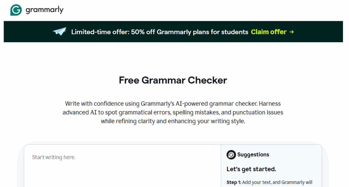Select the Suggestions panel title

[253, 155]
